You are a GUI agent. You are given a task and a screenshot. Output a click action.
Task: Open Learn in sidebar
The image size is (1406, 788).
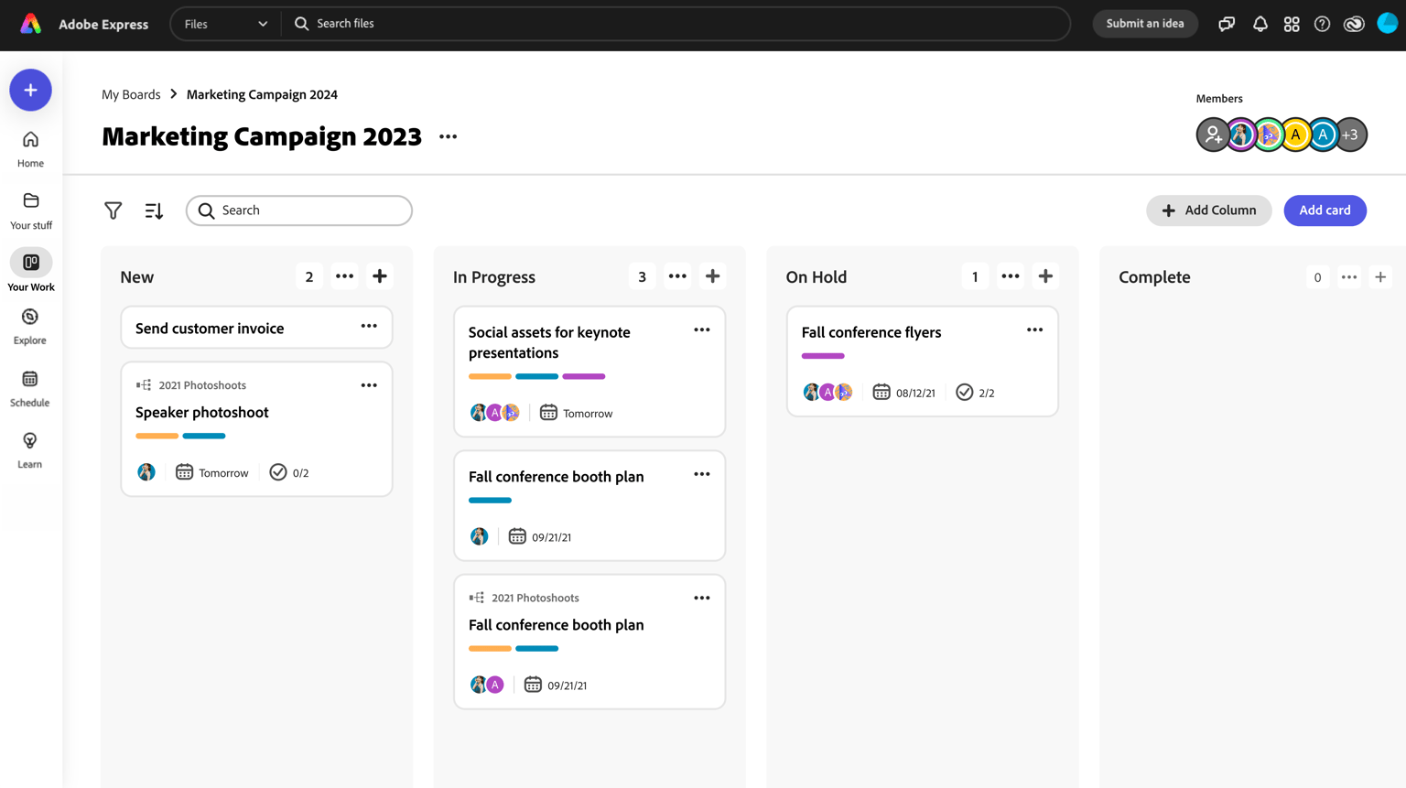click(x=30, y=450)
